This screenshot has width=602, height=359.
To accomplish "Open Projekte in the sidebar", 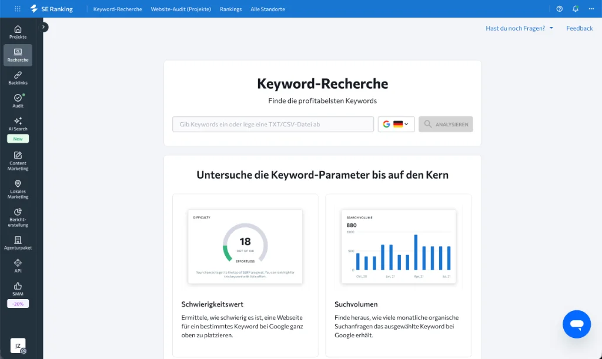I will coord(18,32).
